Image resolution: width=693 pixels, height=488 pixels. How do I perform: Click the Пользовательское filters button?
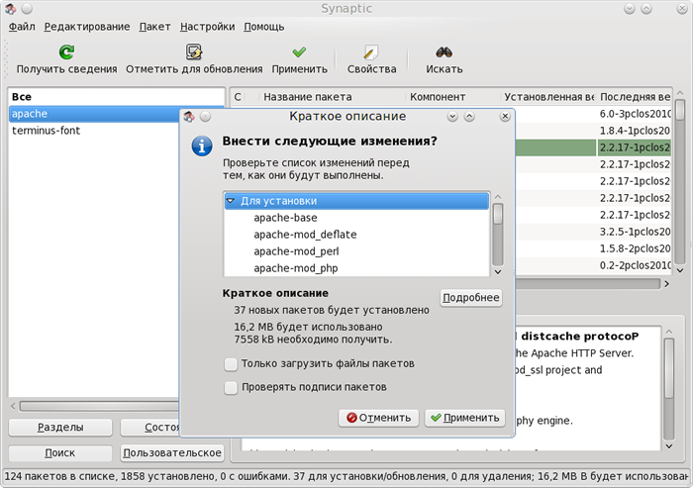tap(172, 453)
